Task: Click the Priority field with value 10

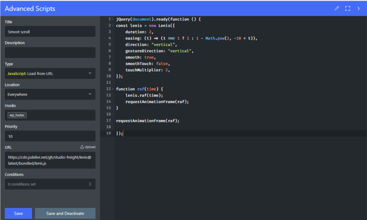Action: click(50, 136)
